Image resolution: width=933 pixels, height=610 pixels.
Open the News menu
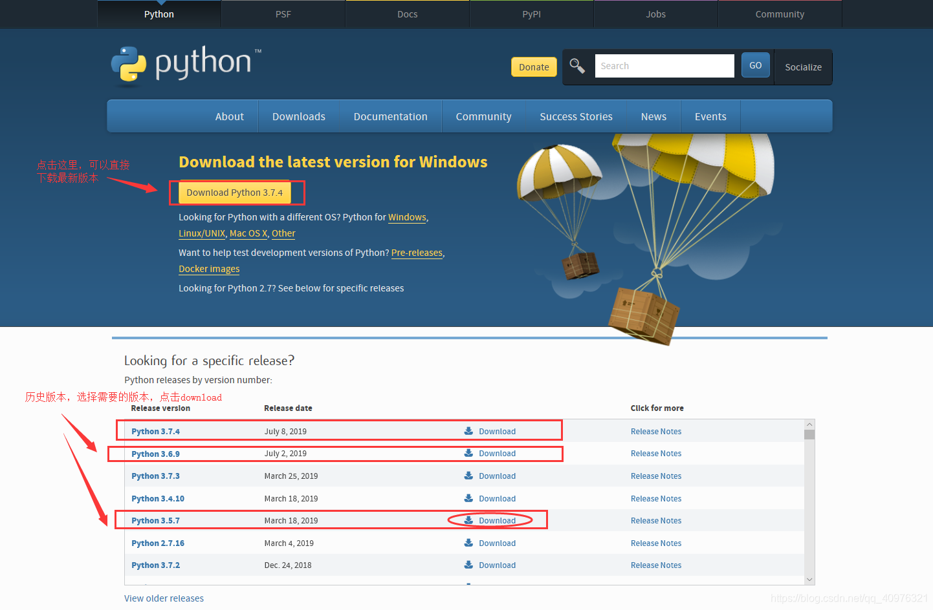tap(654, 116)
